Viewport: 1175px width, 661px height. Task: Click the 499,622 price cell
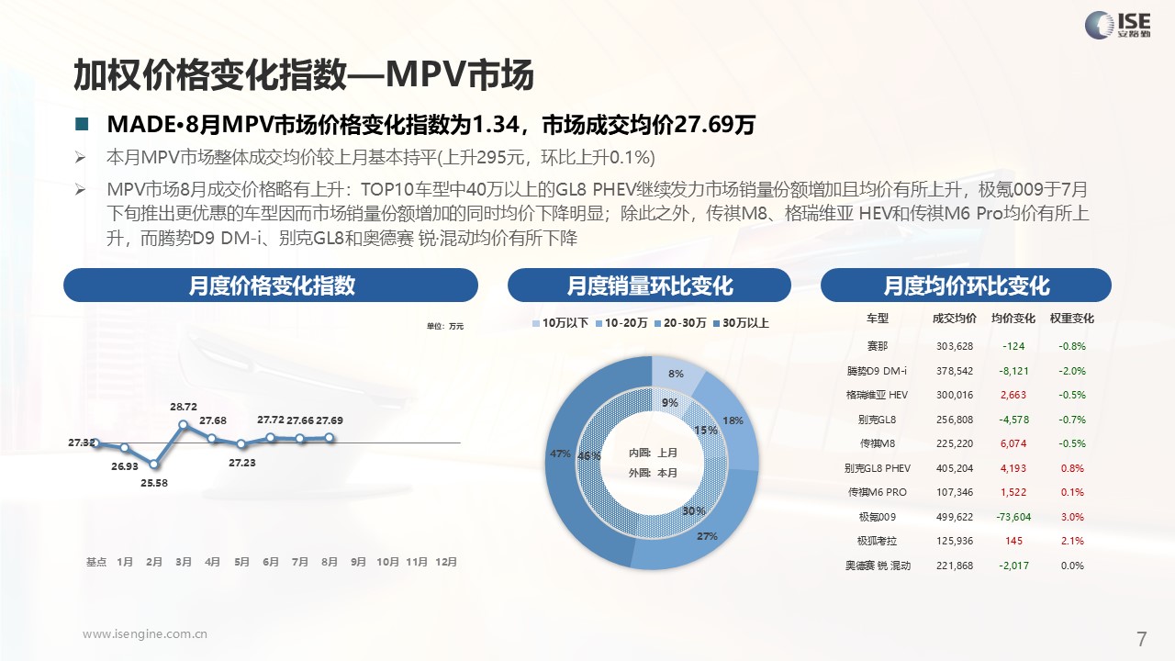coord(955,517)
